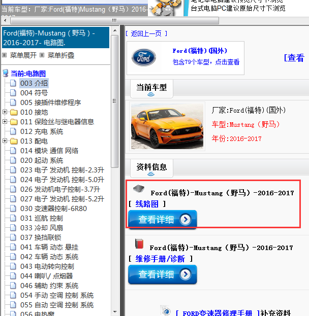Click the [查看 link beside the Ford banner
The height and width of the screenshot is (316, 309).
[294, 58]
